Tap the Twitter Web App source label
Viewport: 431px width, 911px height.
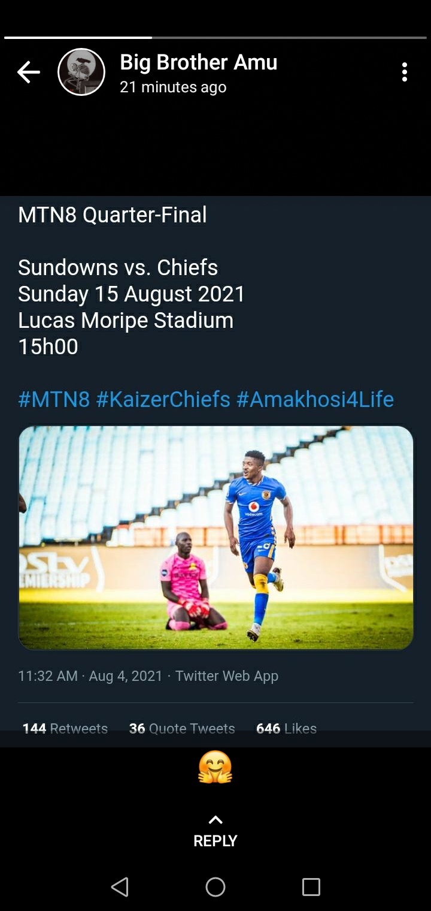[227, 676]
